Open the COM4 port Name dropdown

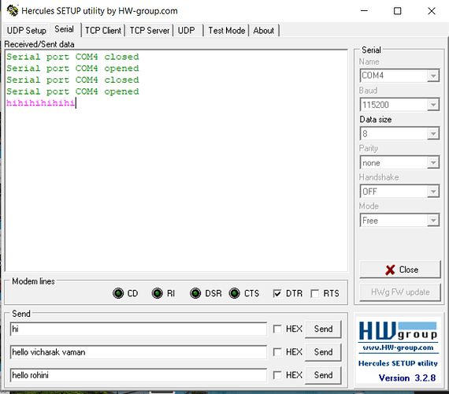[x=433, y=76]
